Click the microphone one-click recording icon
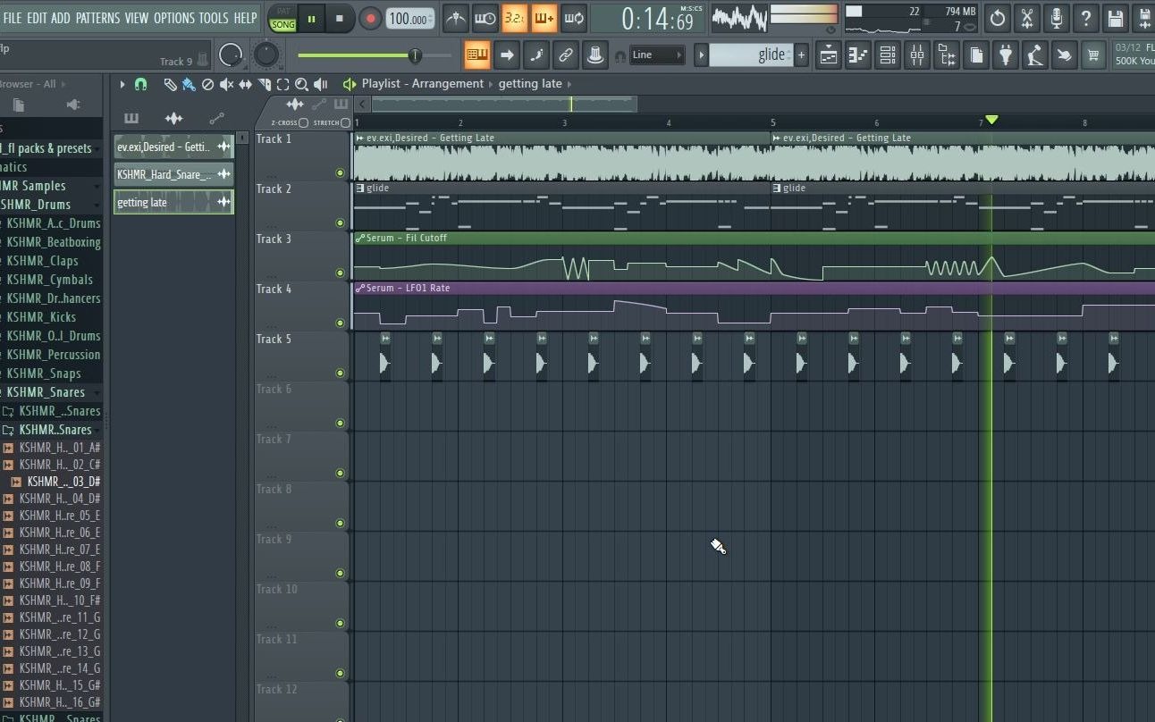Viewport: 1155px width, 722px height. pos(1056,18)
